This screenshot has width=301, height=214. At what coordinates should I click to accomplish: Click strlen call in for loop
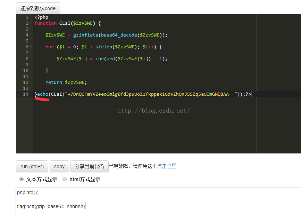[x=104, y=47]
